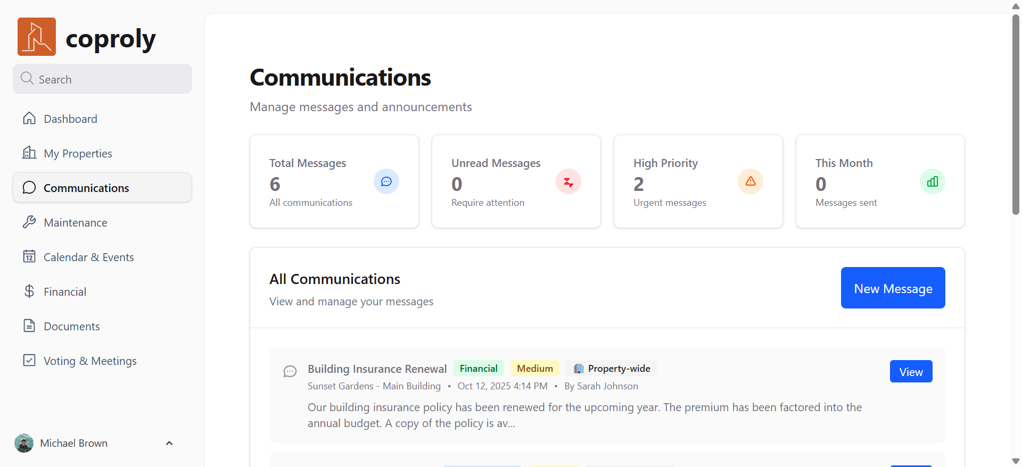This screenshot has width=1022, height=467.
Task: Open the Financial section
Action: (x=102, y=291)
